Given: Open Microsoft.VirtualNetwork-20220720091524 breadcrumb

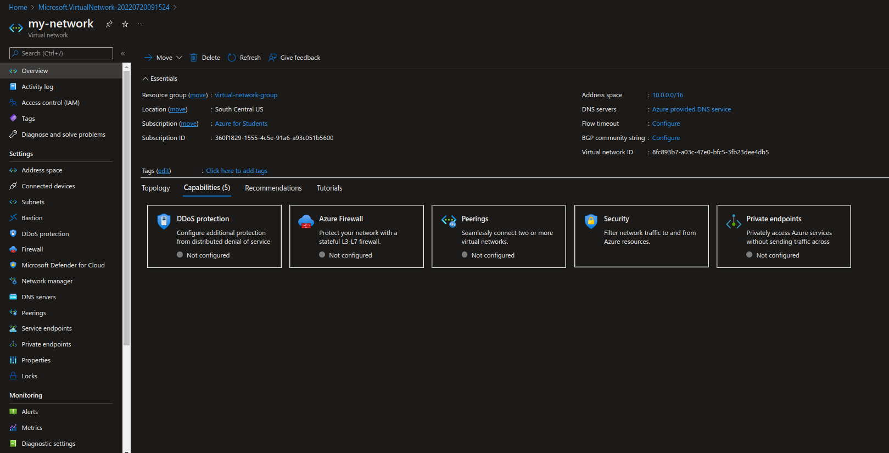Looking at the screenshot, I should (x=104, y=7).
